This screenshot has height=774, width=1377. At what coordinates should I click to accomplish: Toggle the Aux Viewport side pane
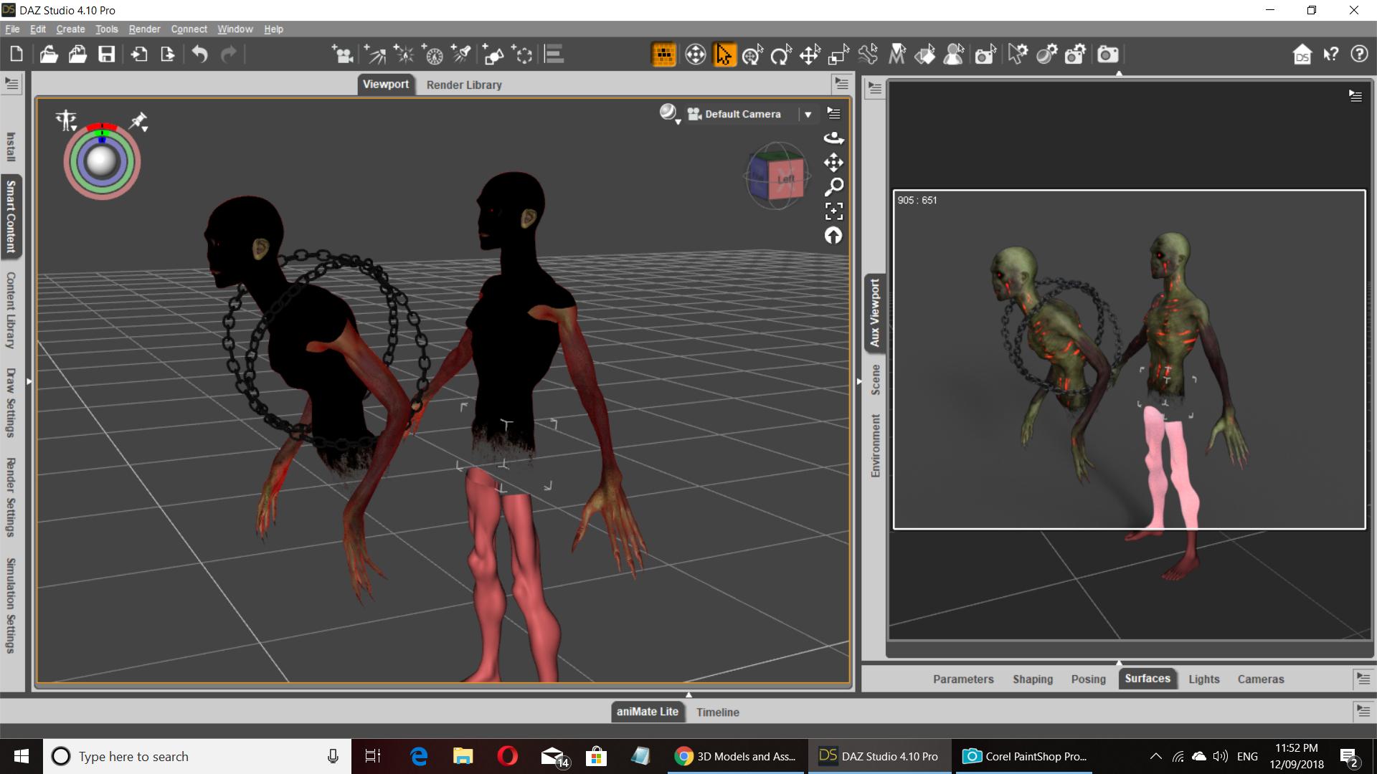[x=874, y=313]
